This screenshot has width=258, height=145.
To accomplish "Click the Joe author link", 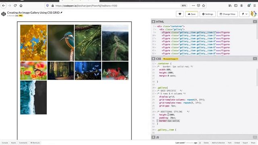I will [x=17, y=16].
